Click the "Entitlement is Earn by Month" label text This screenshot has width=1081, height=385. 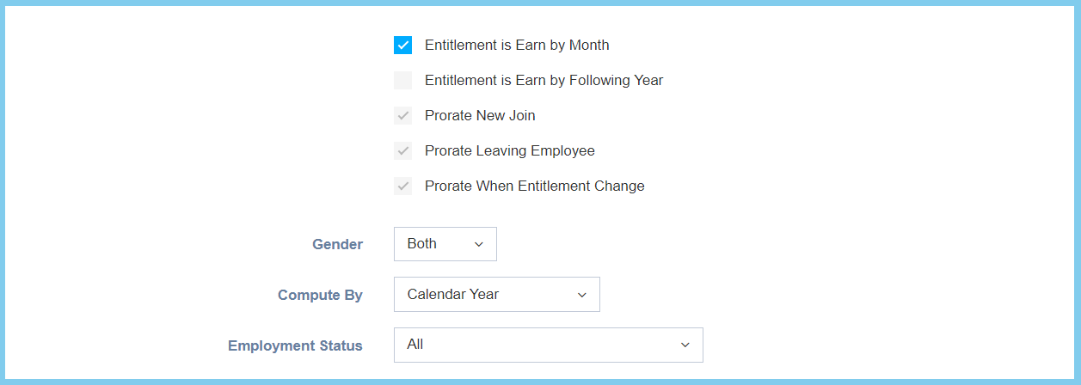tap(517, 46)
